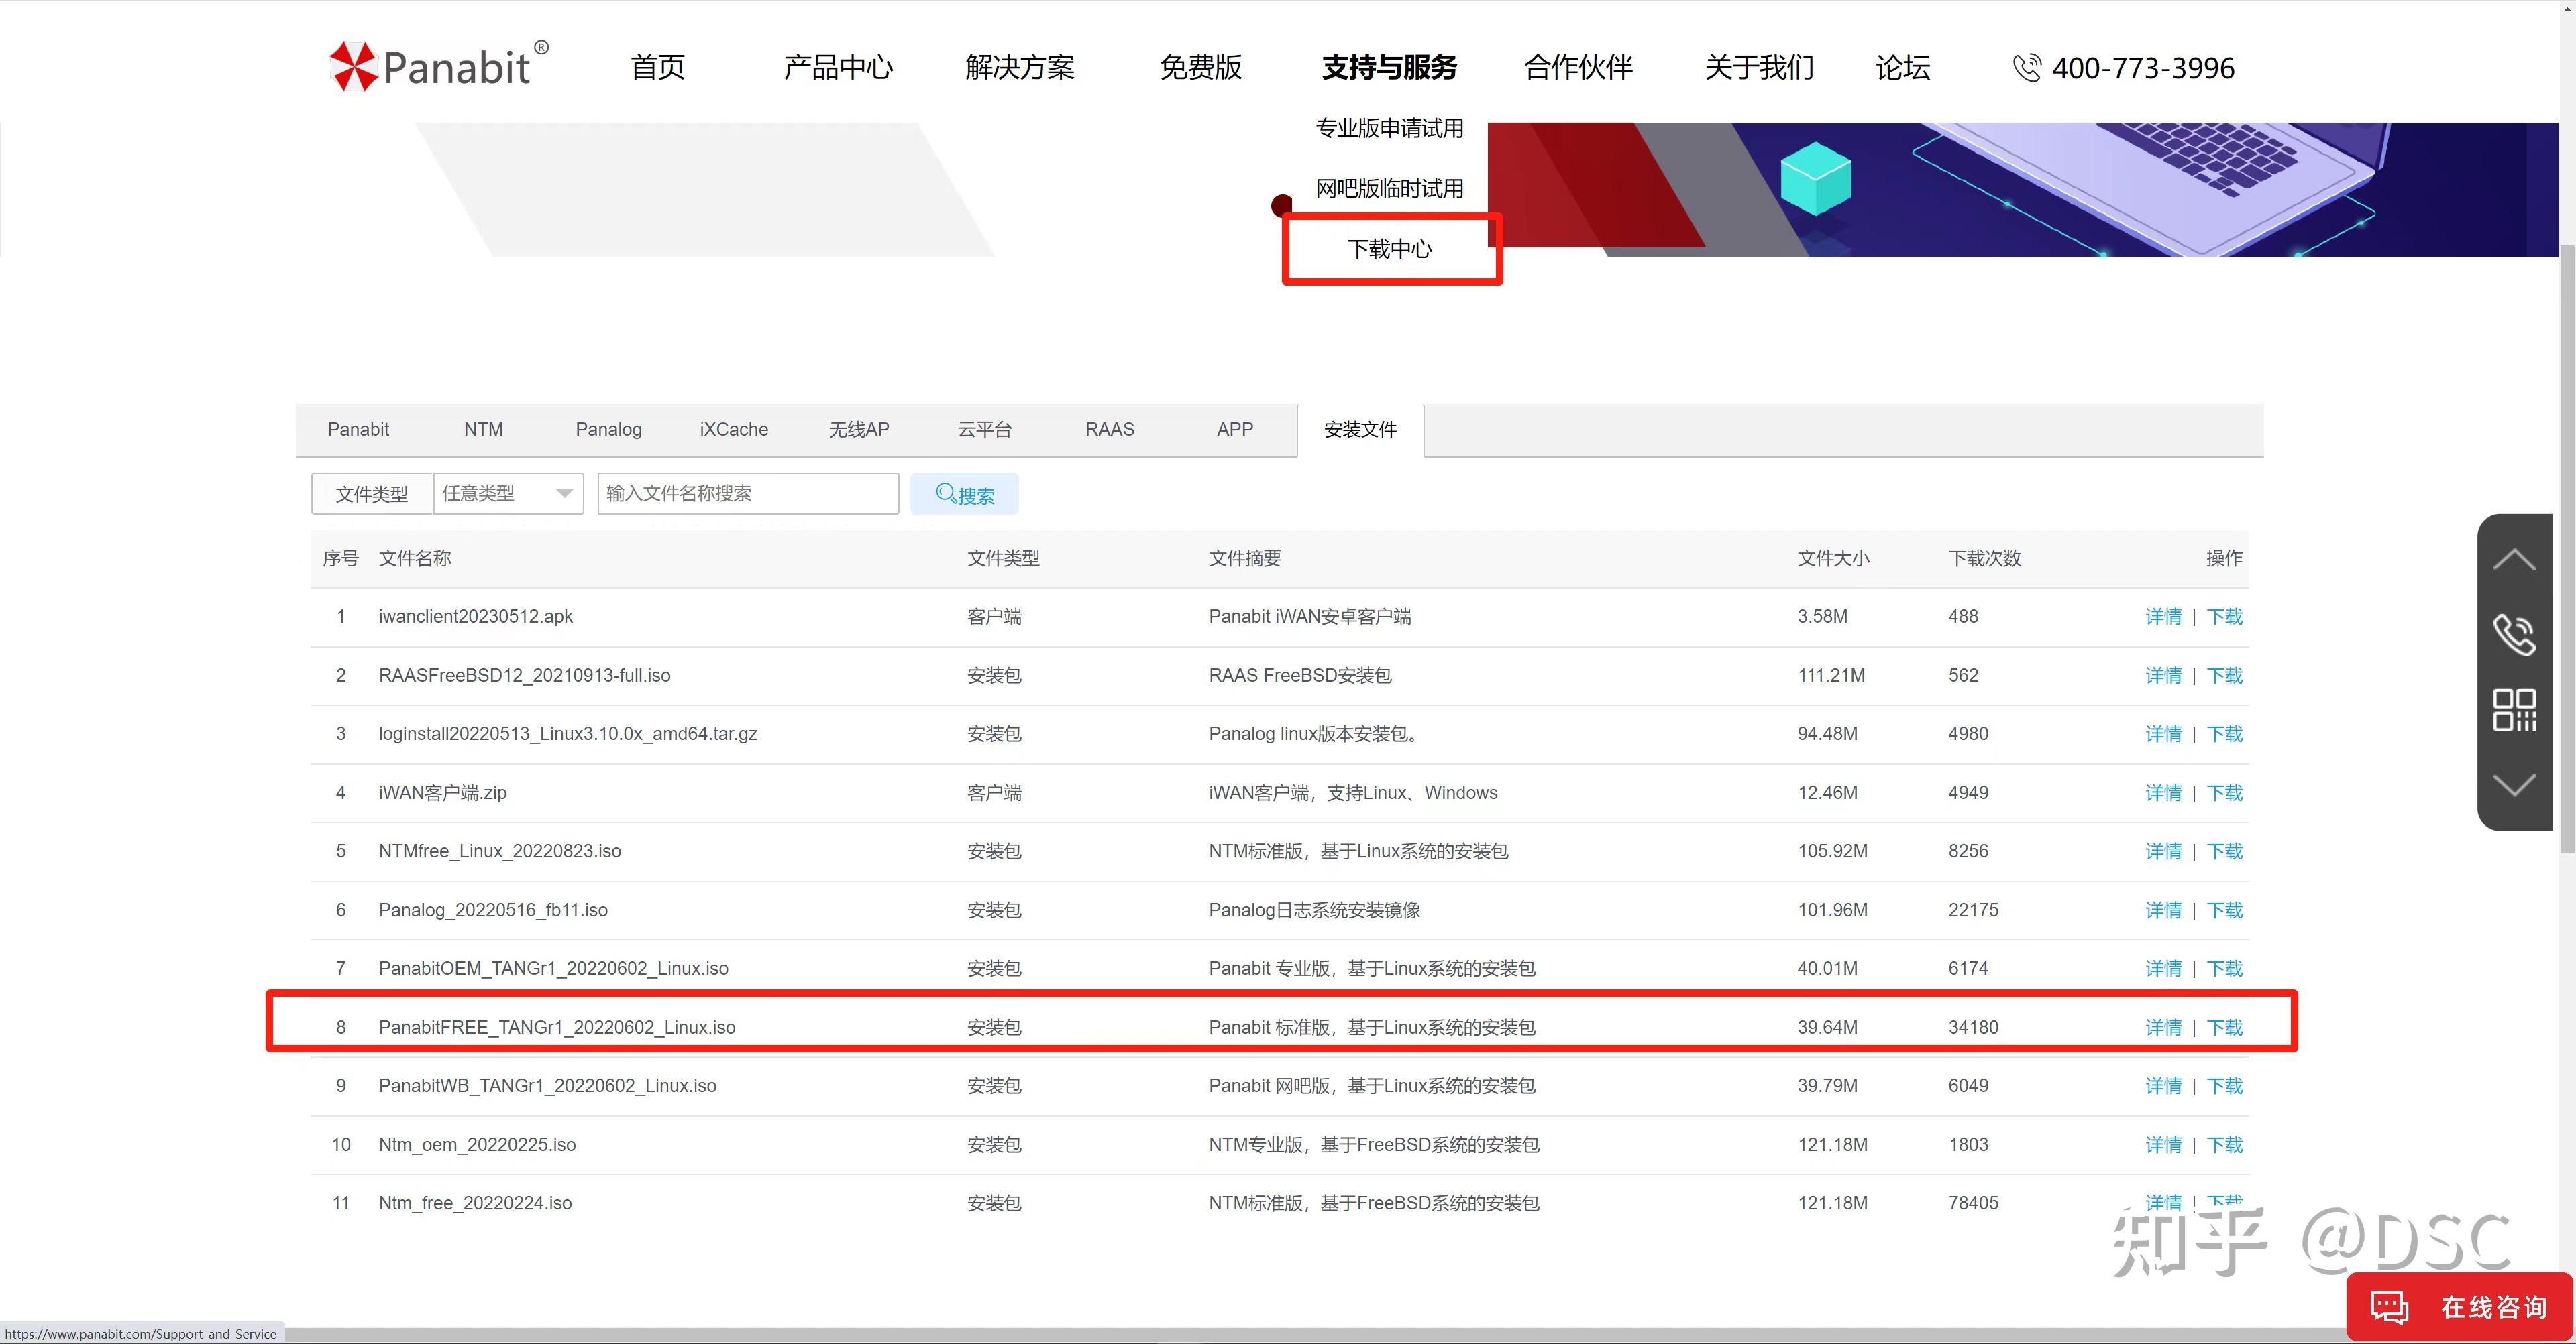Click the page vertical scrollbar
This screenshot has height=1344, width=2576.
click(2567, 550)
